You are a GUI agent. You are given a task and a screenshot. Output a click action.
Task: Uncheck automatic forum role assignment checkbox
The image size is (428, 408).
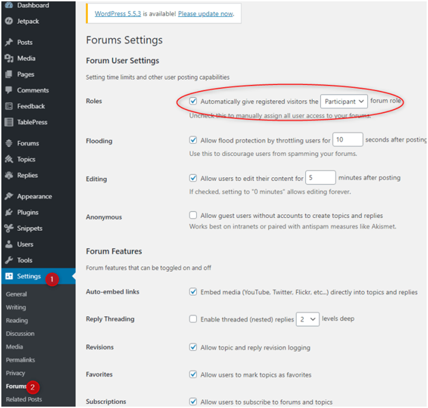(193, 101)
